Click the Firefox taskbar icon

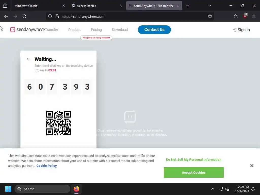point(76,189)
